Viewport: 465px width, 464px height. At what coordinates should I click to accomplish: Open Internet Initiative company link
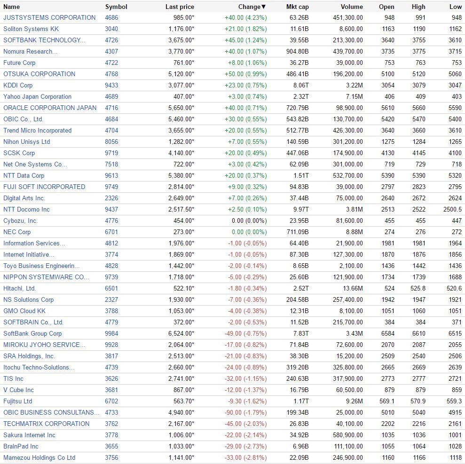(x=29, y=254)
